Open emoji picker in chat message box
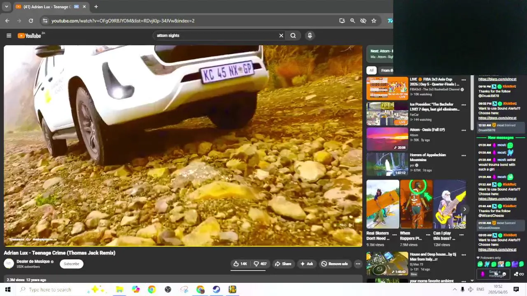This screenshot has width=527, height=296. click(504, 274)
